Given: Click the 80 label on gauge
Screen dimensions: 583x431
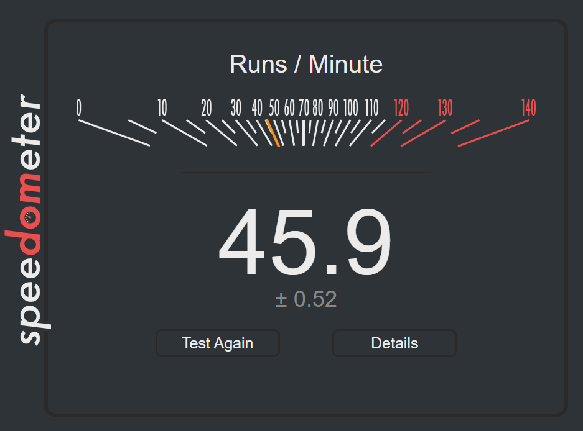Looking at the screenshot, I should click(x=318, y=107).
